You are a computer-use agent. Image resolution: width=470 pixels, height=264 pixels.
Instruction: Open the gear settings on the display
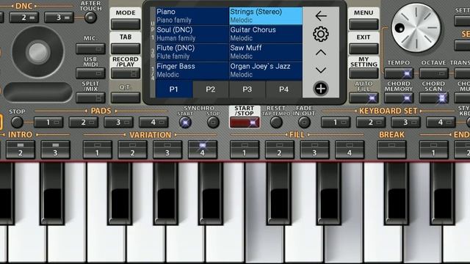(x=321, y=34)
